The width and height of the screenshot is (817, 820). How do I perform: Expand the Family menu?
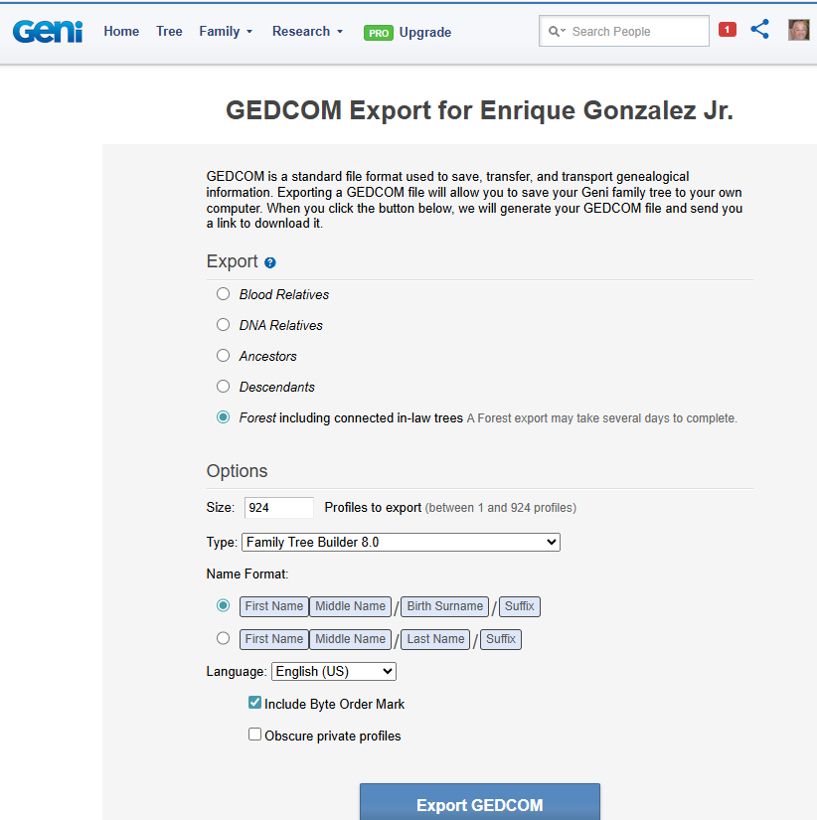(226, 32)
